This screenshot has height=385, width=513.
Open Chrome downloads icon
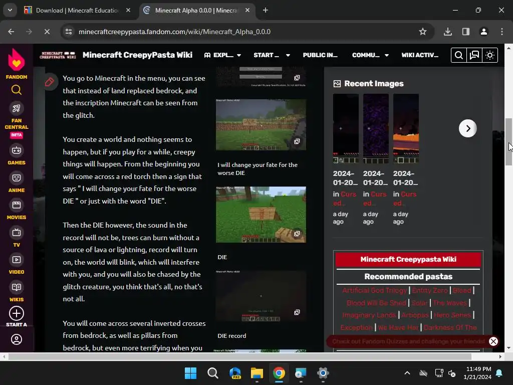448,32
